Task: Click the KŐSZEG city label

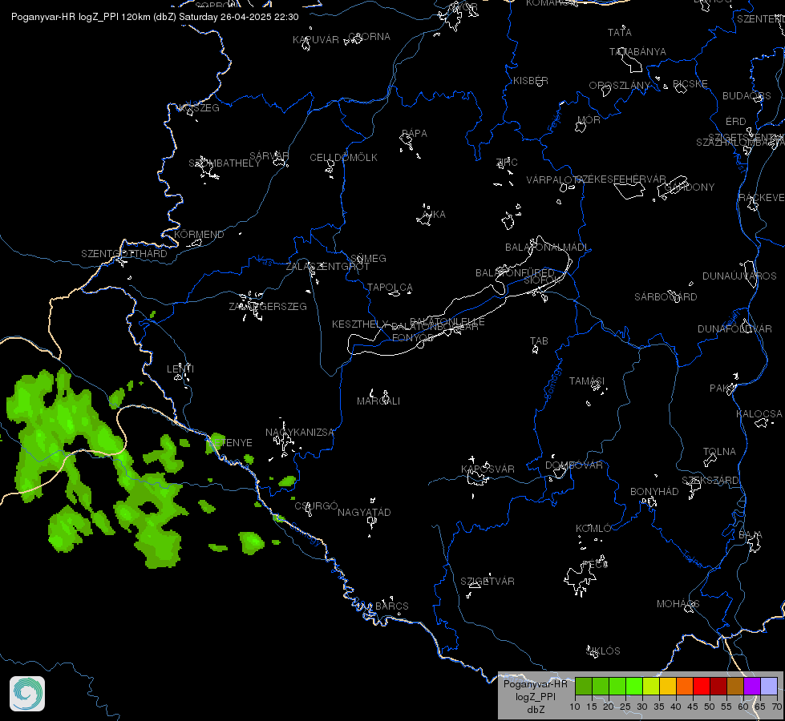Action: pos(199,108)
